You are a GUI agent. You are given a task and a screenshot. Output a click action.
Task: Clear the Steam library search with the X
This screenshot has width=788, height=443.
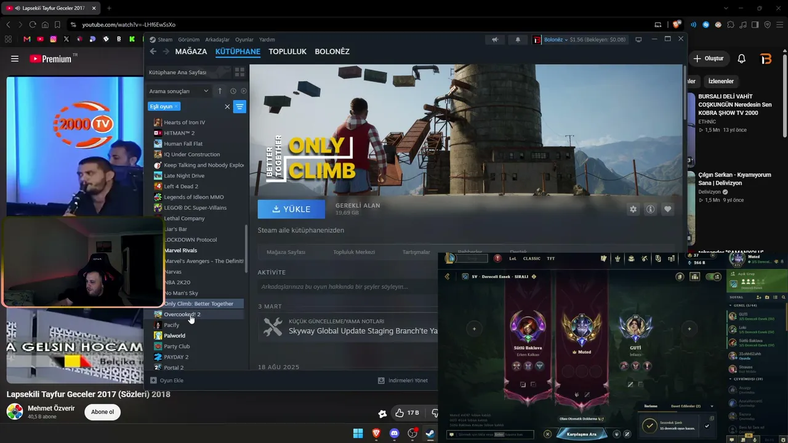click(227, 106)
